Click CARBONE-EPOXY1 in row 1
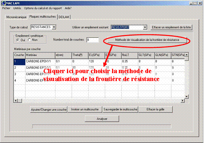 click(40, 62)
